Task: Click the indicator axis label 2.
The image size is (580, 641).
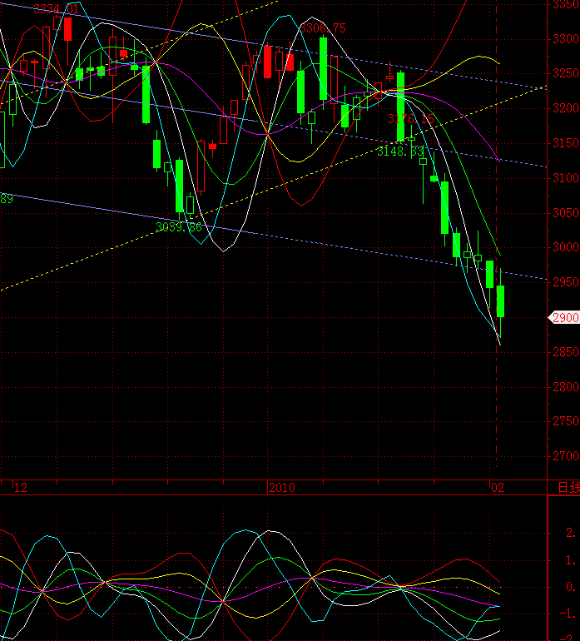Action: tap(571, 532)
